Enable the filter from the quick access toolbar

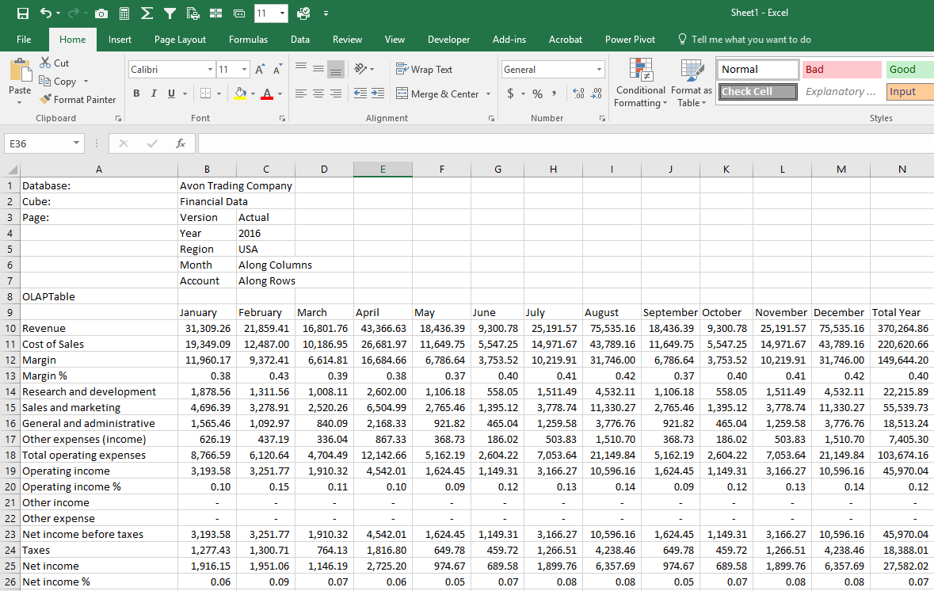[170, 13]
